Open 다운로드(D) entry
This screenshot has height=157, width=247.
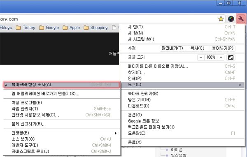pos(182,106)
